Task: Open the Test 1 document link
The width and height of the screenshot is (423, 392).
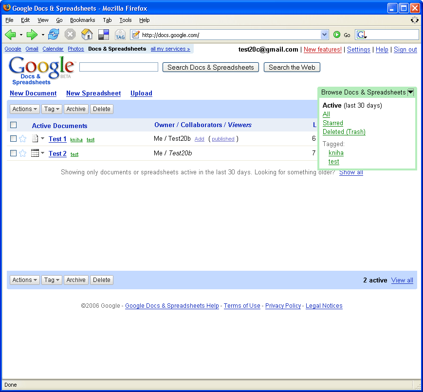Action: coord(57,139)
